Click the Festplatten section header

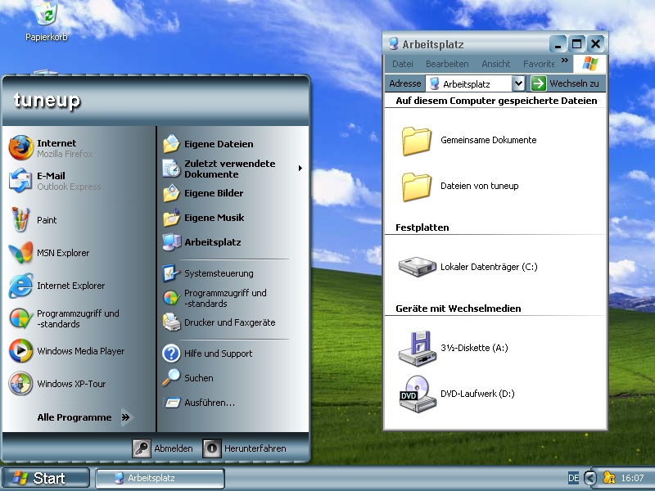tap(422, 227)
